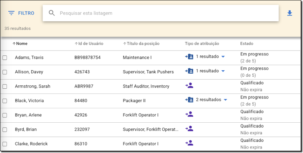Image resolution: width=303 pixels, height=153 pixels.
Task: Click the download icon at top right
Action: point(289,13)
